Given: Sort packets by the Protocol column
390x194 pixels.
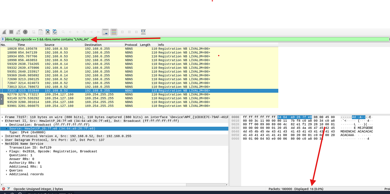Looking at the screenshot, I should (132, 45).
